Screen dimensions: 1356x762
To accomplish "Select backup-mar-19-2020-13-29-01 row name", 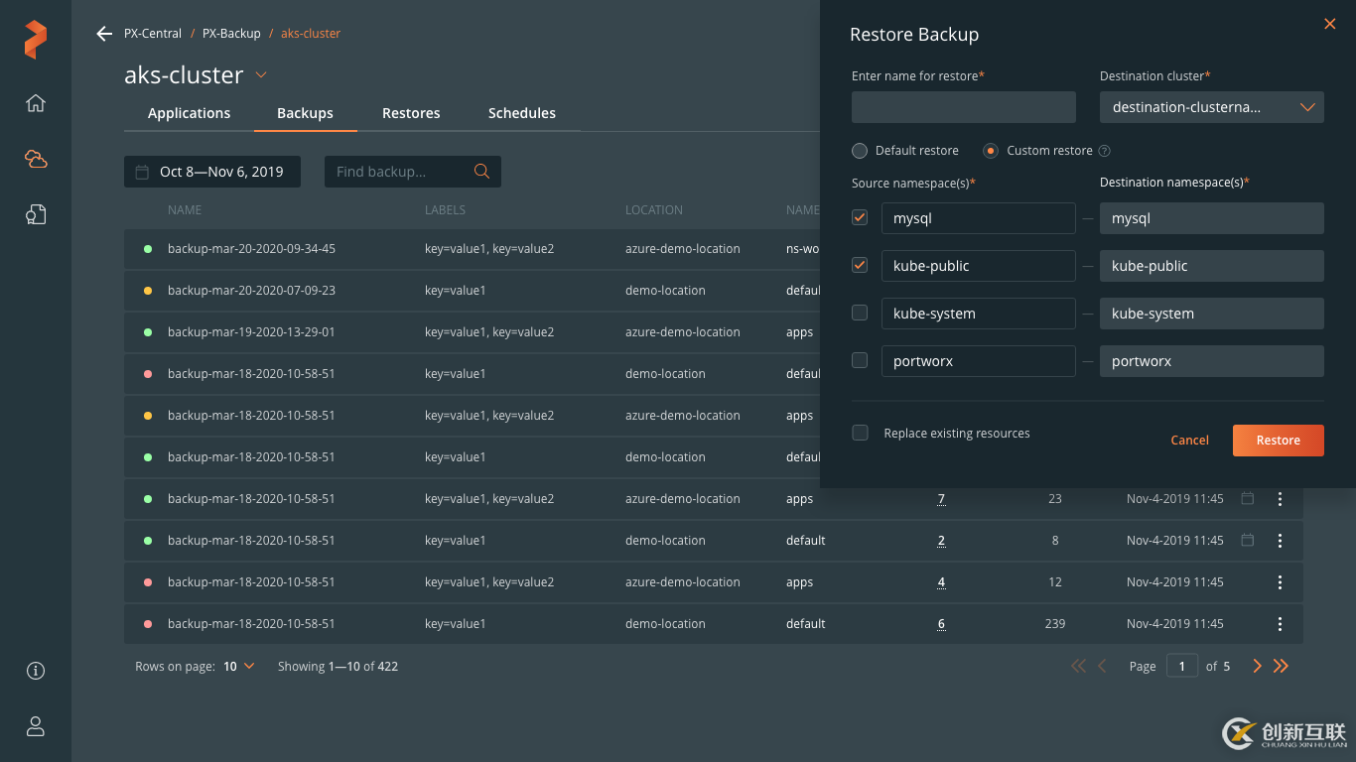I will (251, 332).
